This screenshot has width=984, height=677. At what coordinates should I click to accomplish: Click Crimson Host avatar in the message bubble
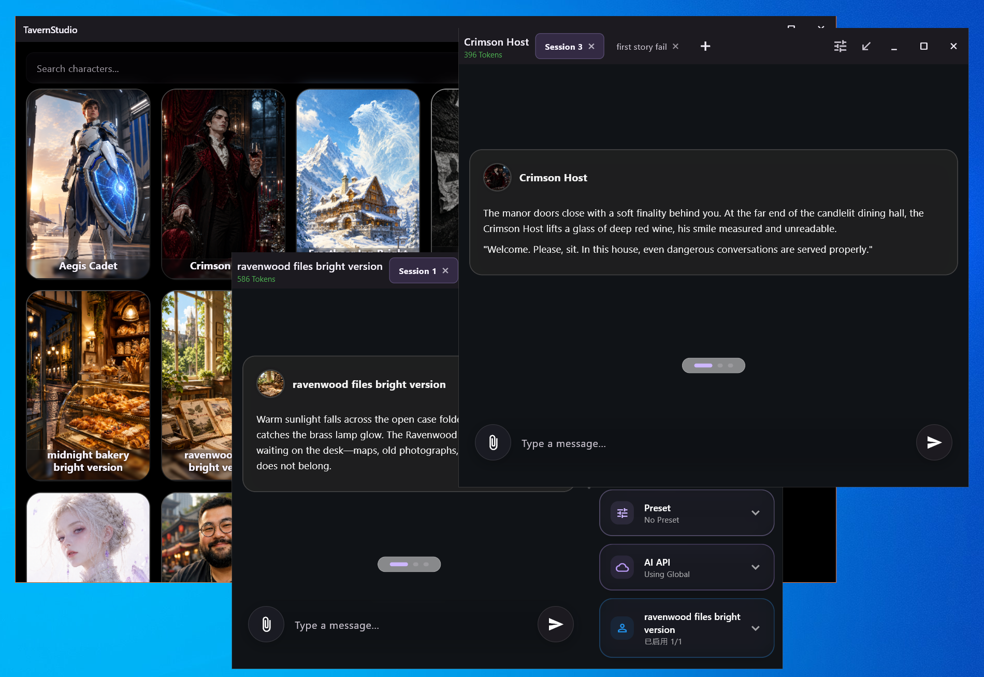497,178
